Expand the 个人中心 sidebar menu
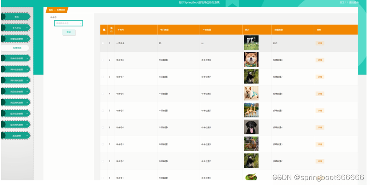The width and height of the screenshot is (370, 185). tap(16, 28)
